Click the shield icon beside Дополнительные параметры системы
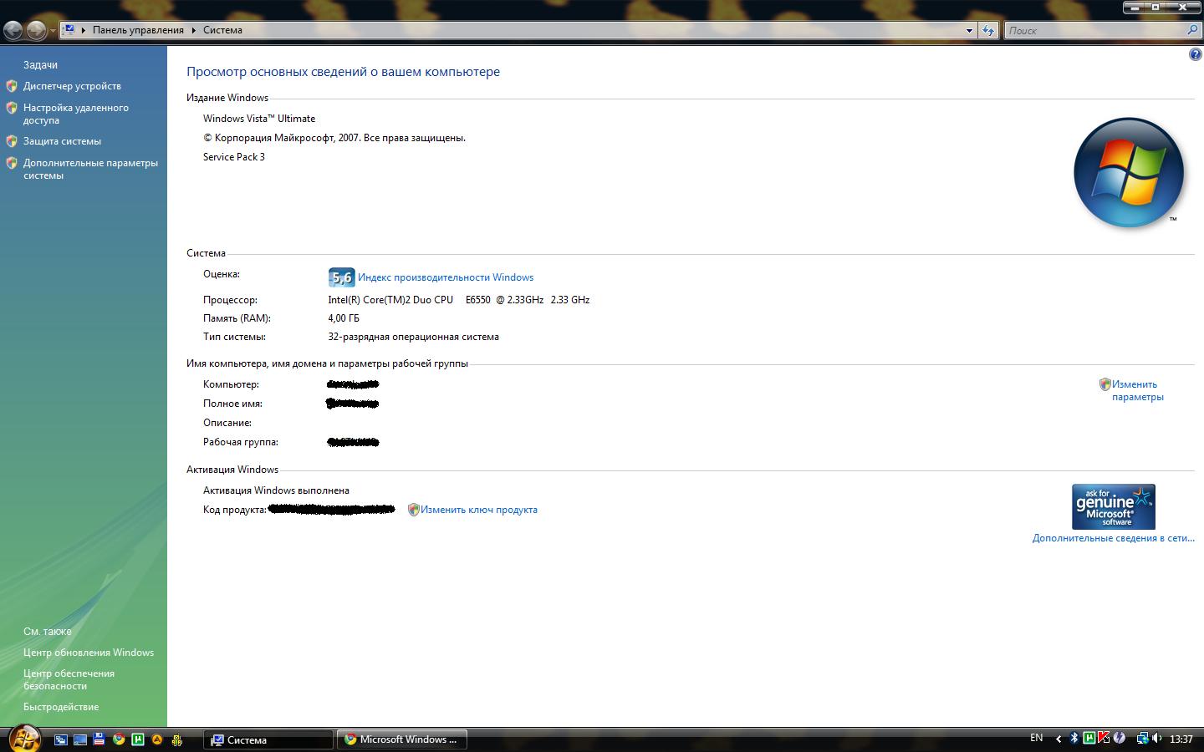1204x752 pixels. [12, 163]
